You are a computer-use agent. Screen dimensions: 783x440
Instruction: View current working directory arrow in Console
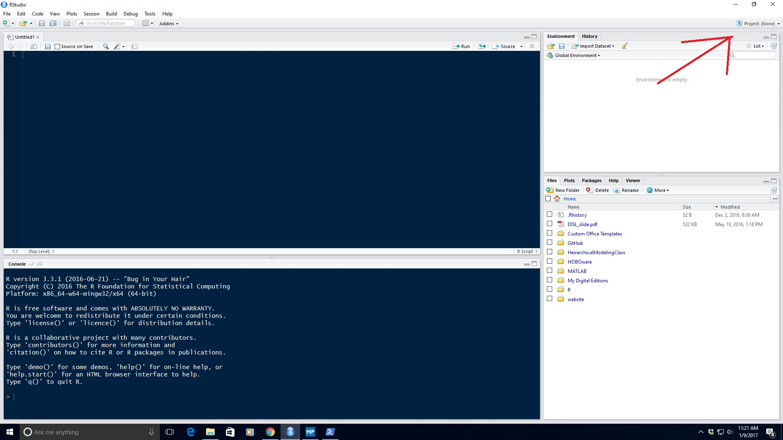coord(40,264)
